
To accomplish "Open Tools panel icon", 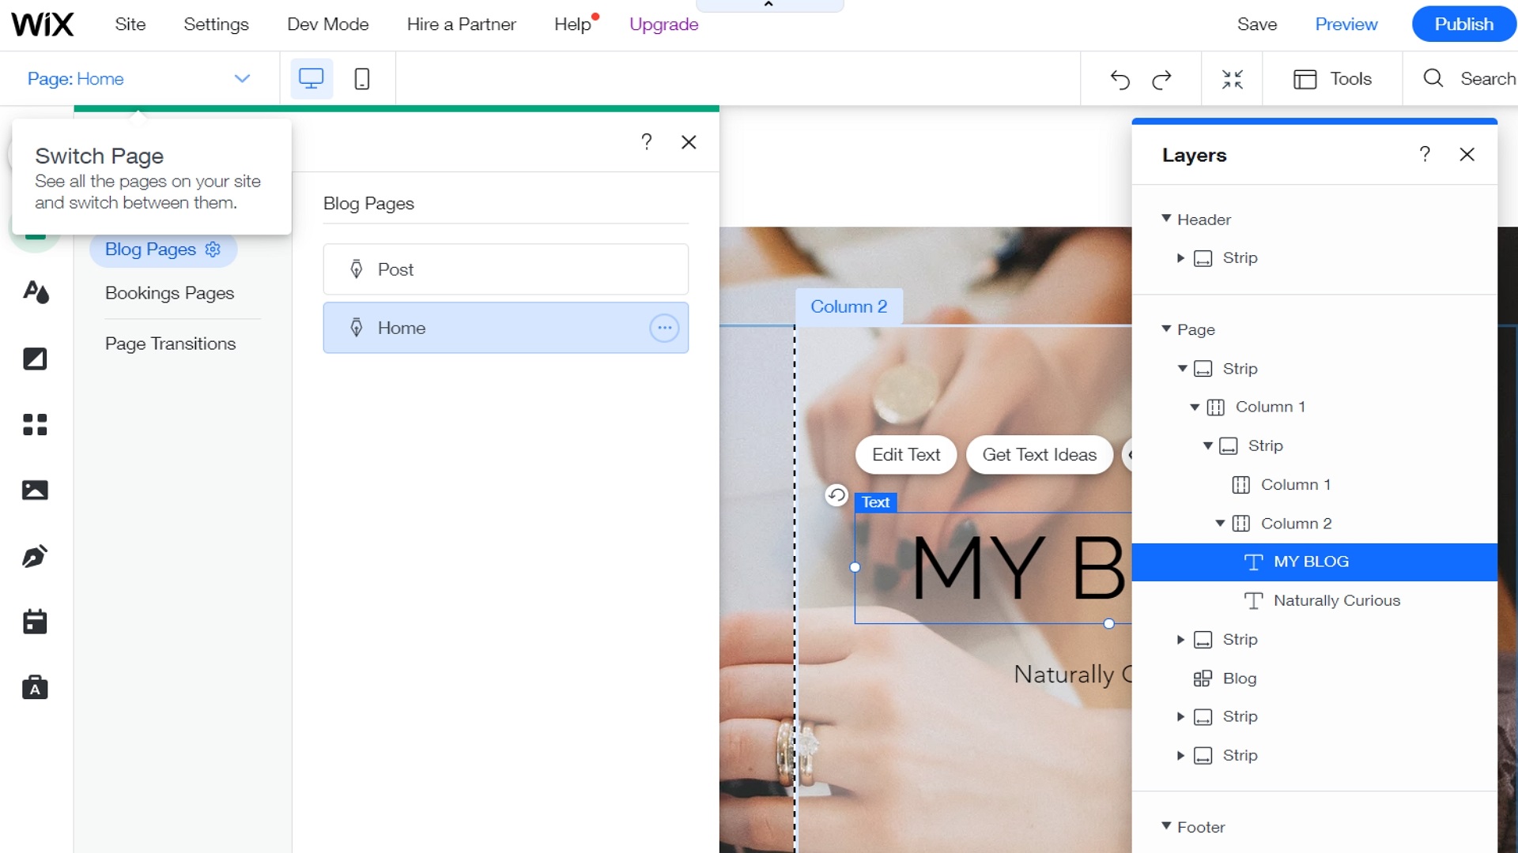I will point(1305,79).
